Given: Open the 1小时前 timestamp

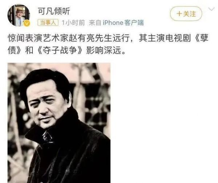Looking at the screenshot, I should (73, 23).
